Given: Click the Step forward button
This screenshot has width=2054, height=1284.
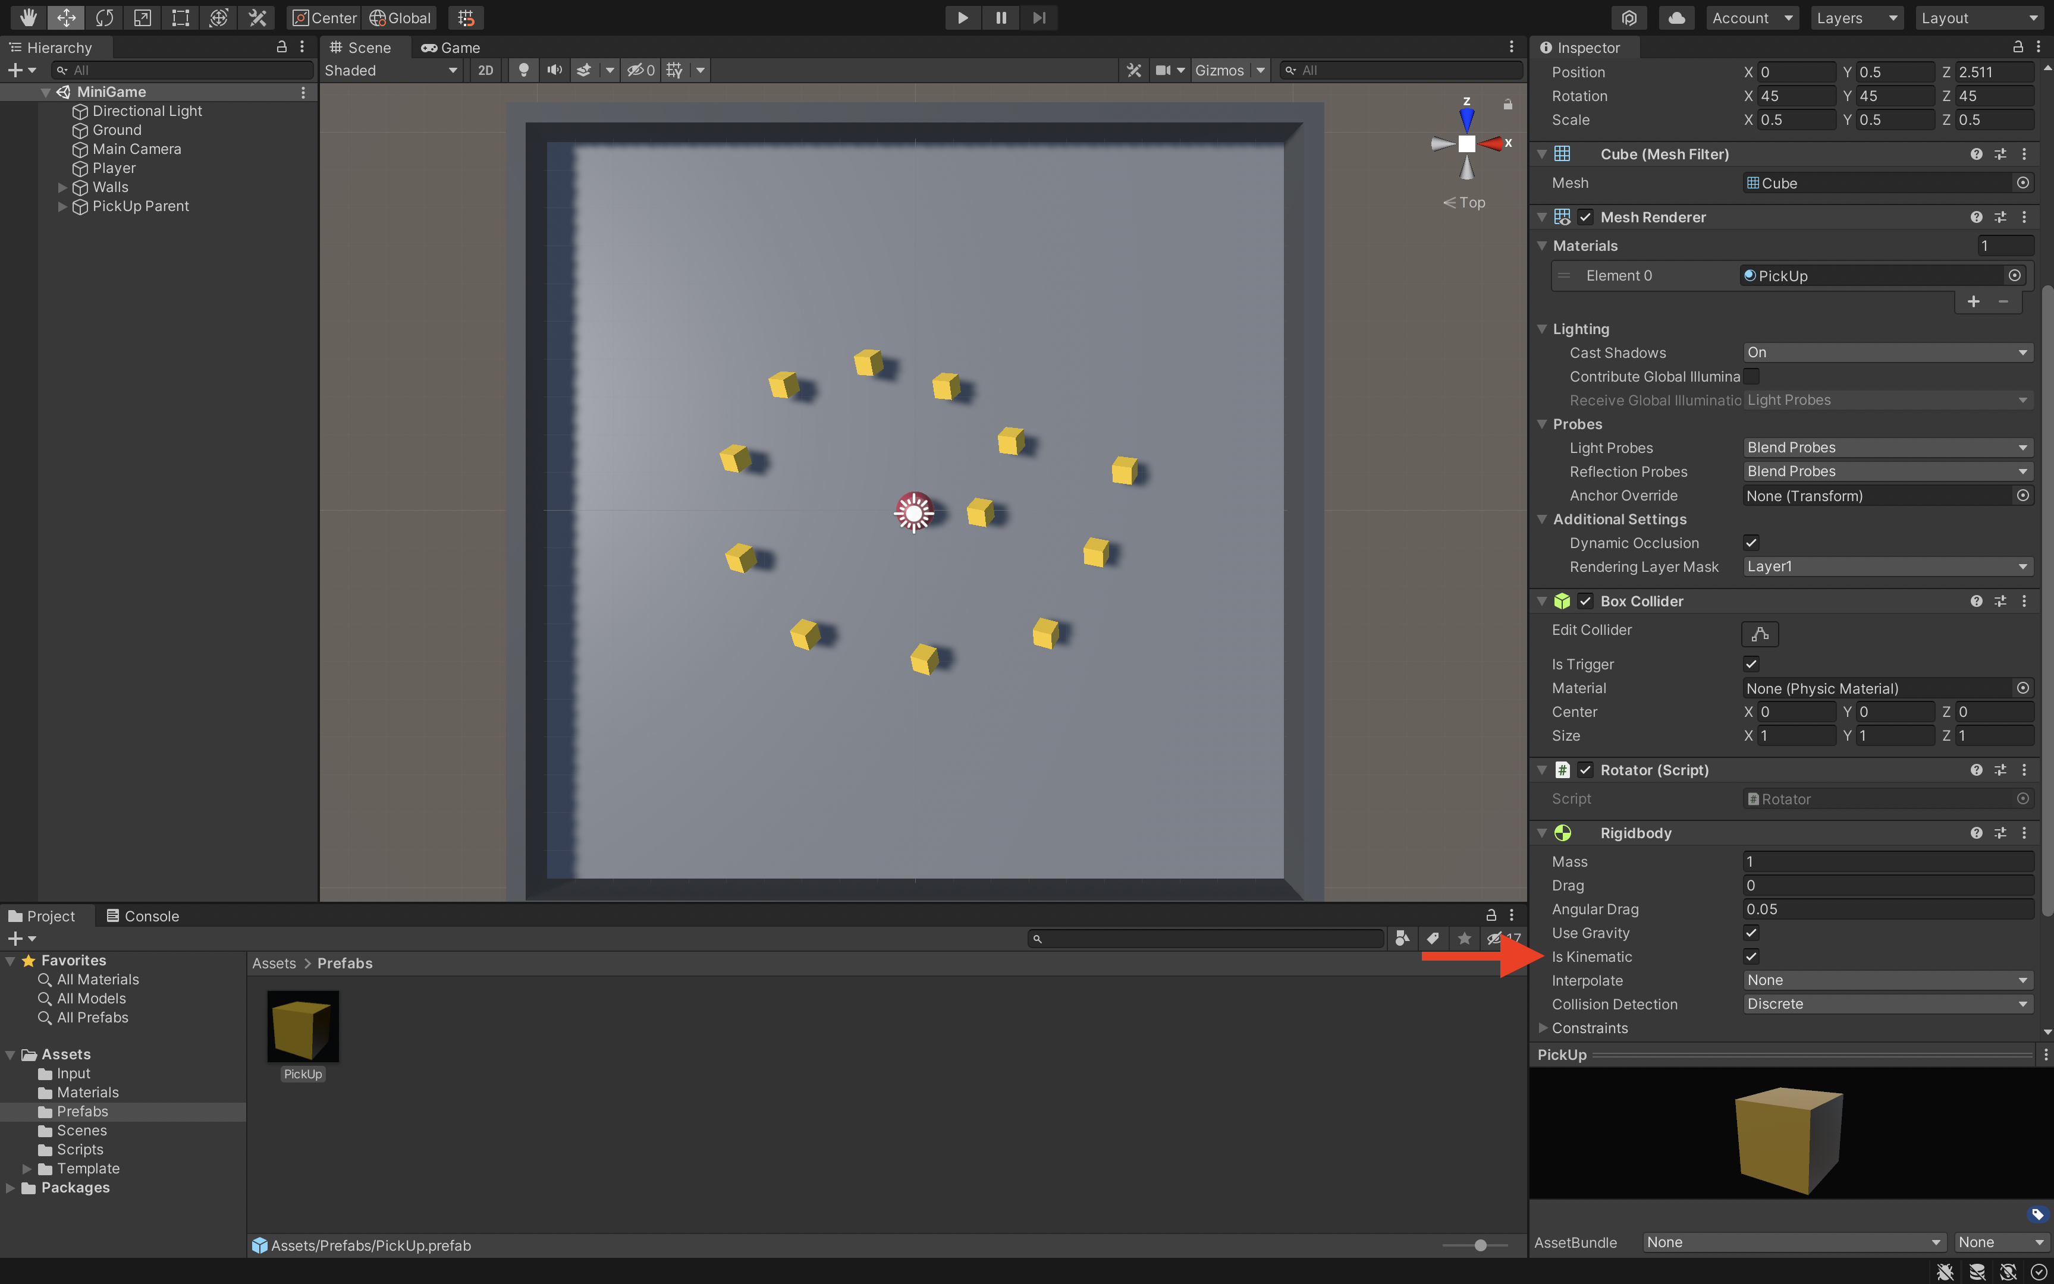Looking at the screenshot, I should click(1039, 18).
